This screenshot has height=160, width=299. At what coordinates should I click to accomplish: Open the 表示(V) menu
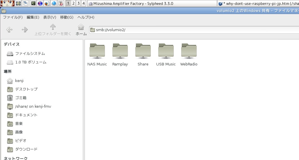click(x=50, y=17)
